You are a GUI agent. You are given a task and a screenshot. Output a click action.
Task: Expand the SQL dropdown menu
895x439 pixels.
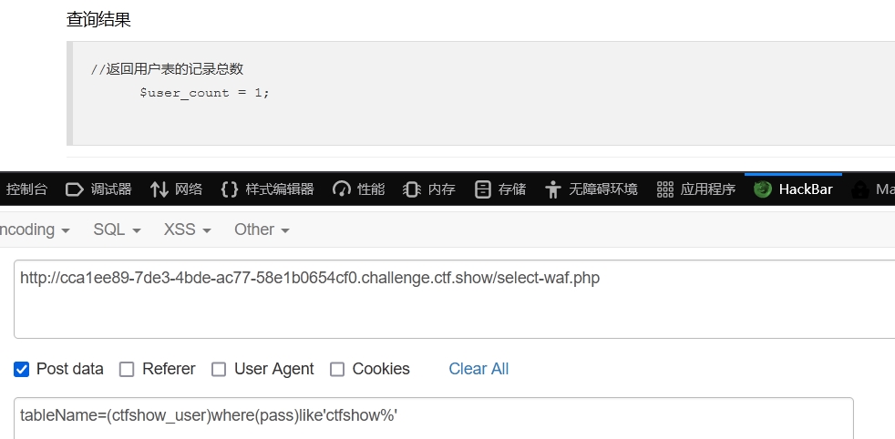pos(117,230)
